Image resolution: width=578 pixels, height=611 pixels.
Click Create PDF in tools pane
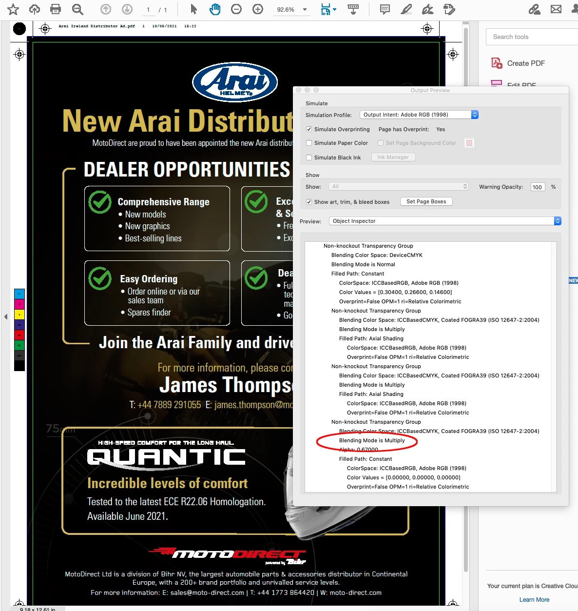tap(526, 63)
